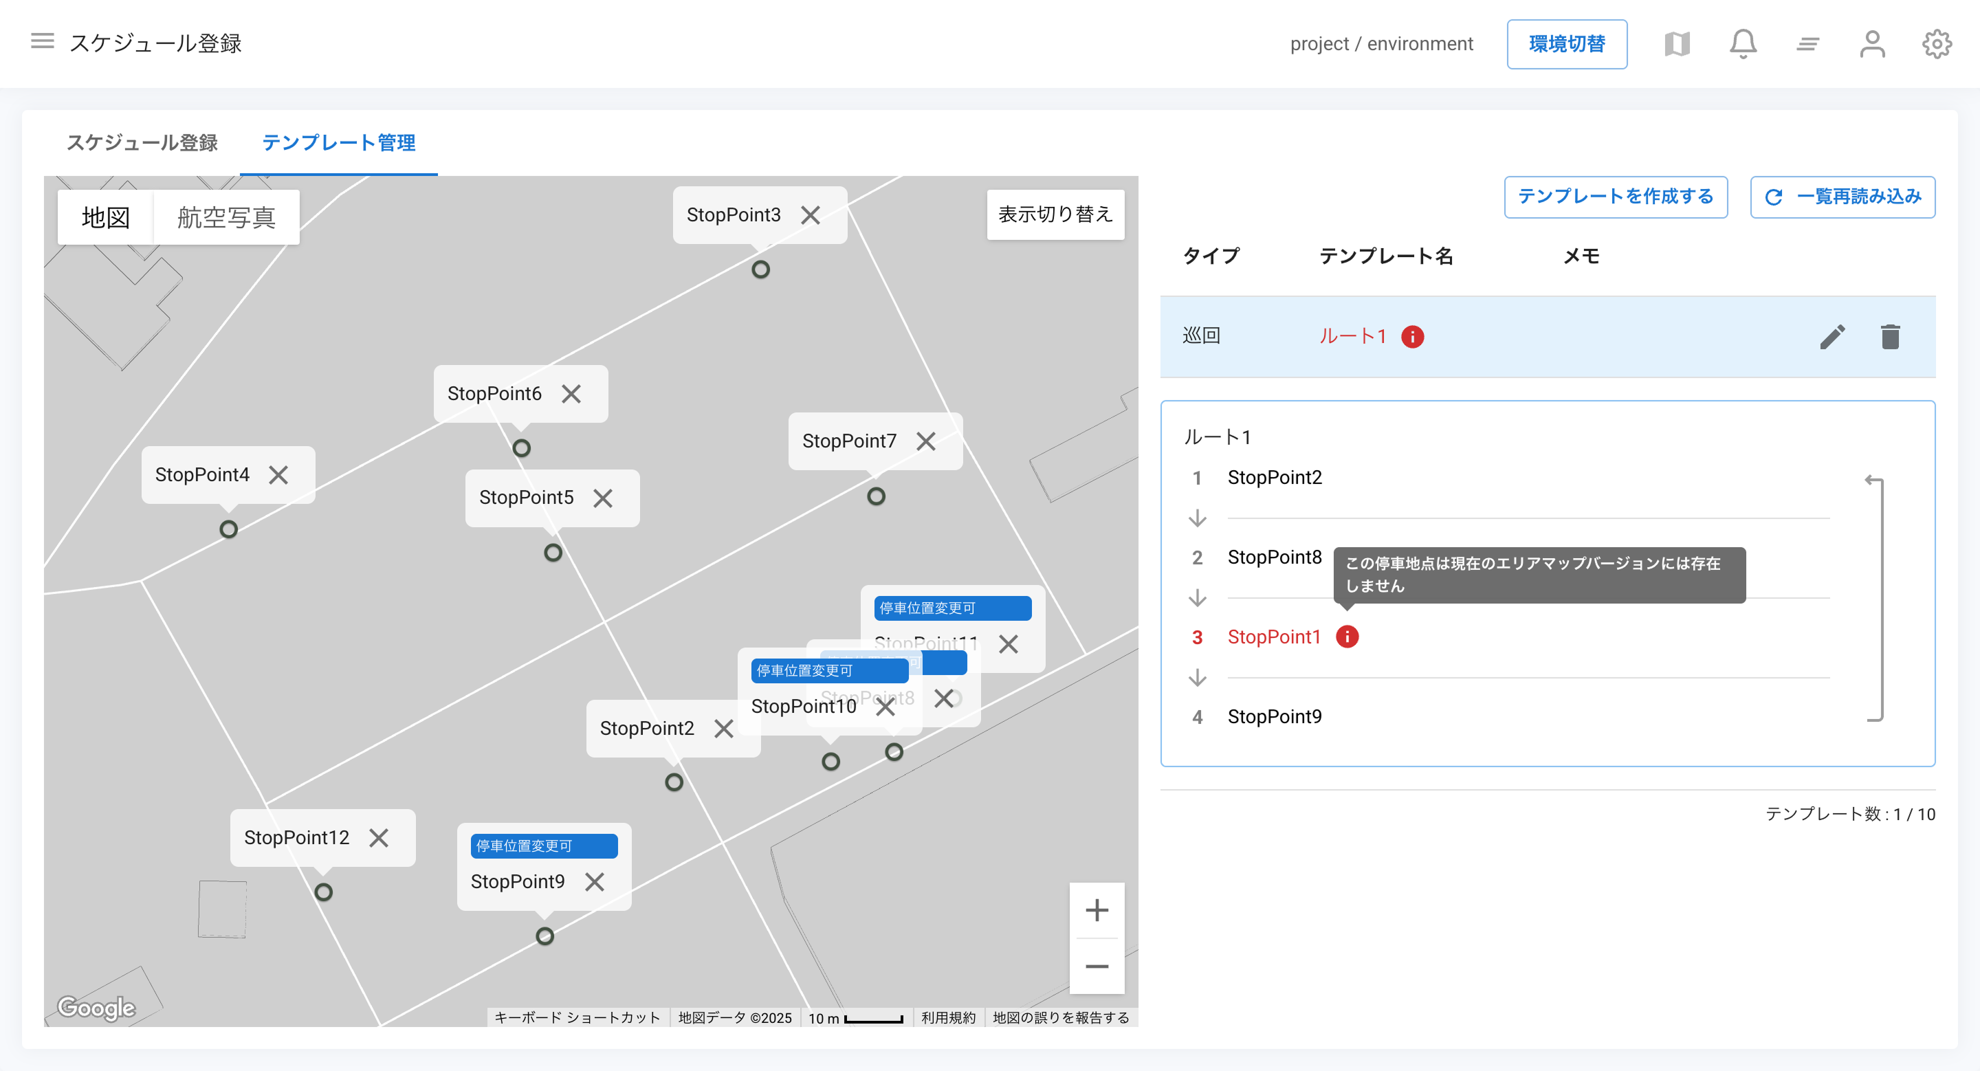Viewport: 1980px width, 1071px height.
Task: Open 利用規約 link on map
Action: click(x=949, y=1017)
